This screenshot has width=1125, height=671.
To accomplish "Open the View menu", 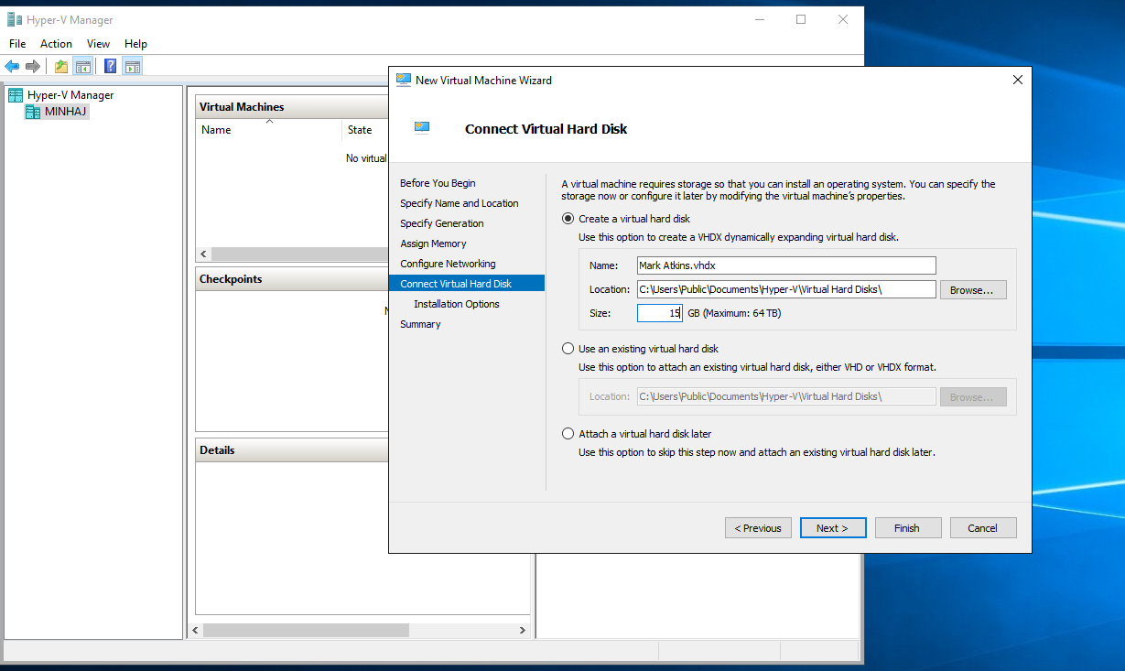I will pyautogui.click(x=98, y=44).
